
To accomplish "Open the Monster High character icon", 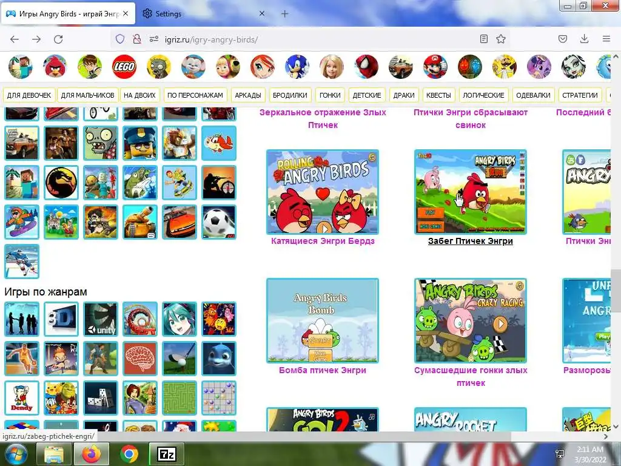I will (574, 67).
